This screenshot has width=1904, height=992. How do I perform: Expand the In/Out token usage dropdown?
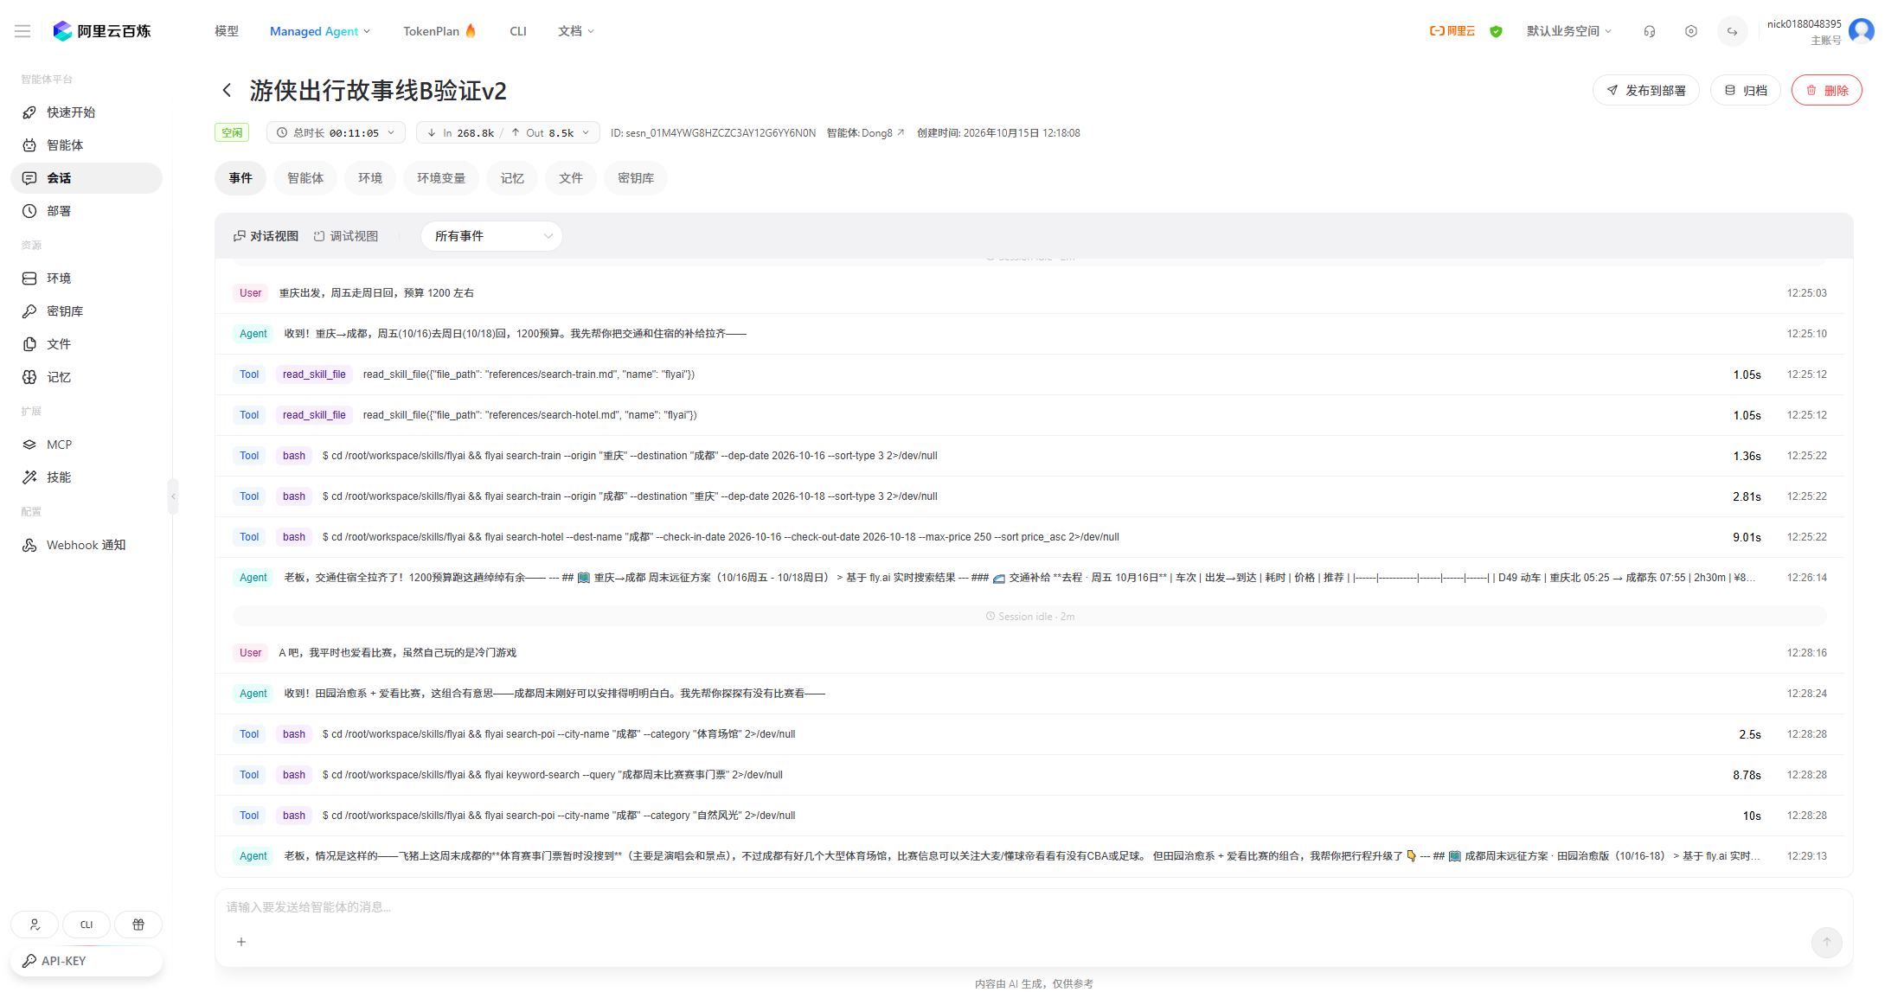pyautogui.click(x=508, y=132)
